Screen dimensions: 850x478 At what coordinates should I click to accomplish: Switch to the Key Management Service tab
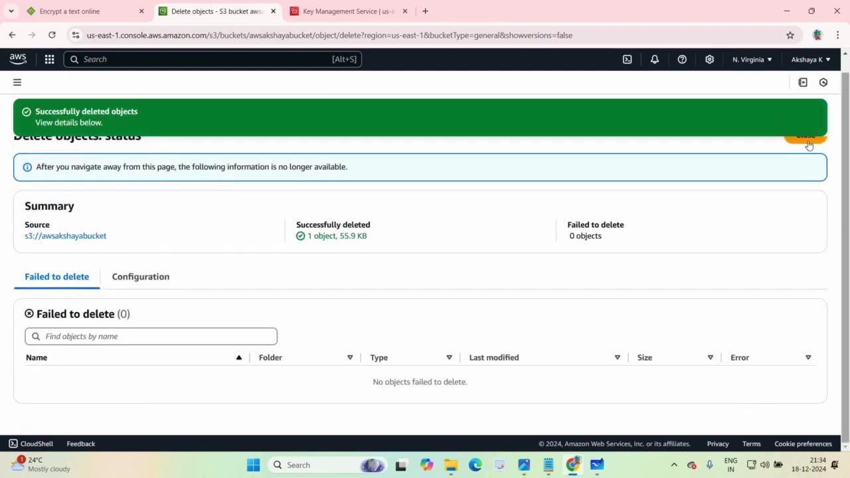coord(349,11)
